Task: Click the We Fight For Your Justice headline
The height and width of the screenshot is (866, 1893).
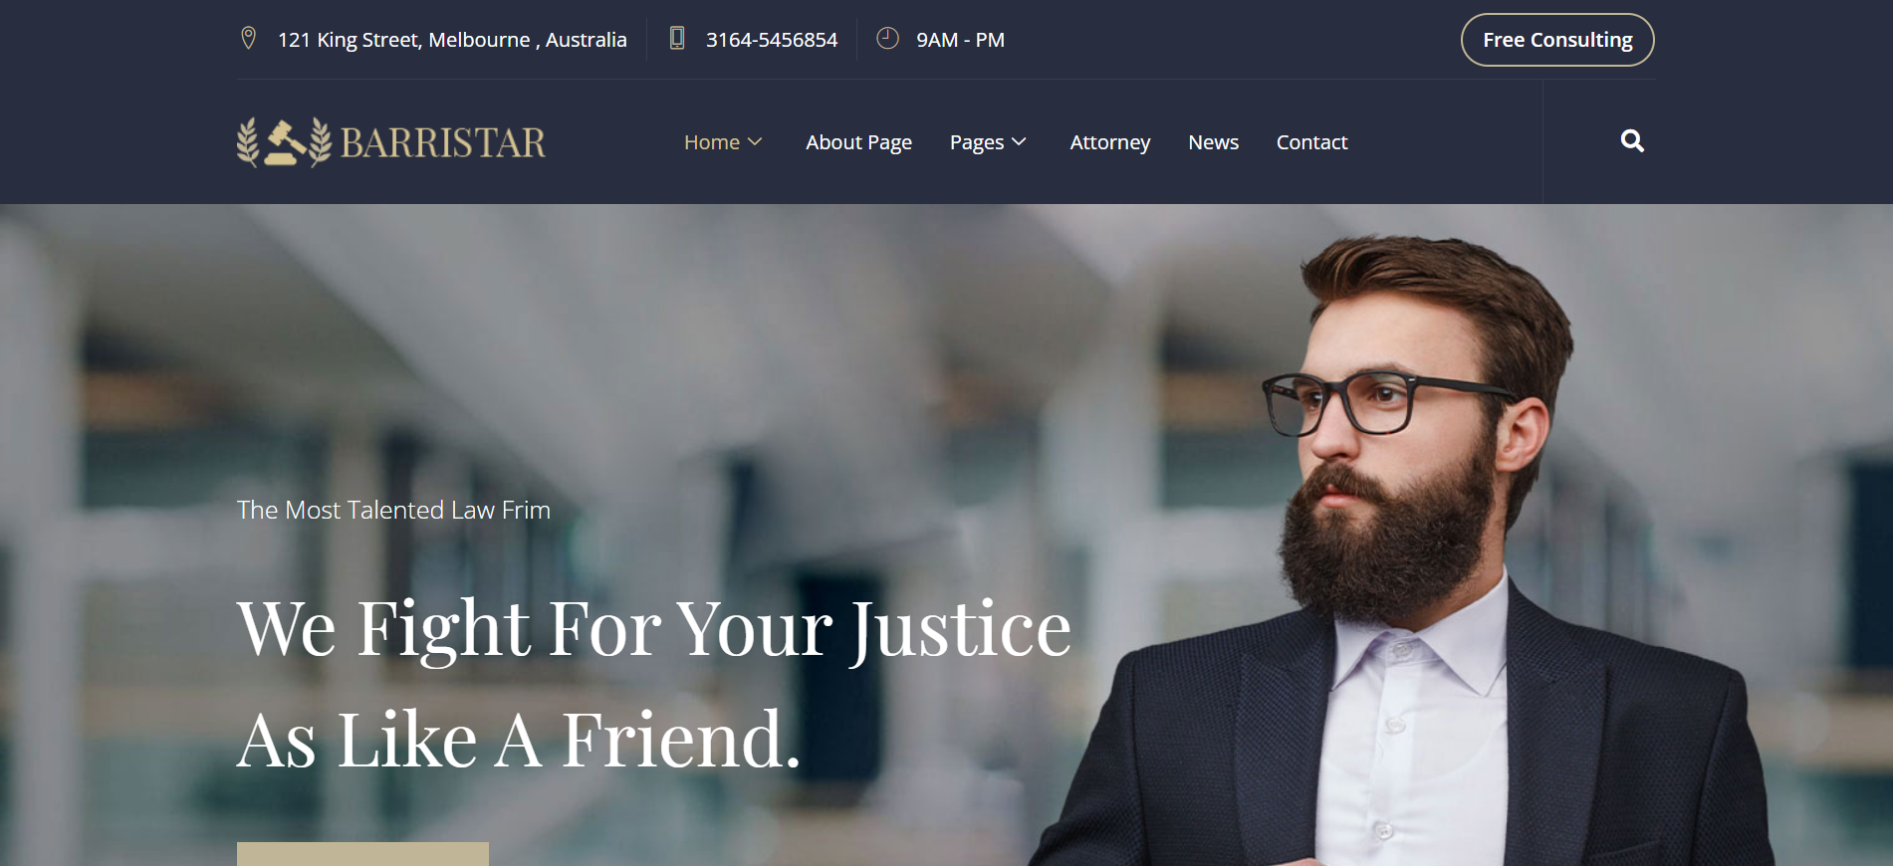Action: tap(654, 629)
